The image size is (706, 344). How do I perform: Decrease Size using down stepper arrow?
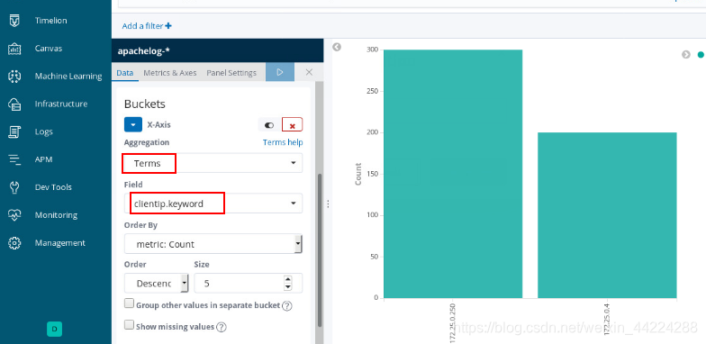288,287
